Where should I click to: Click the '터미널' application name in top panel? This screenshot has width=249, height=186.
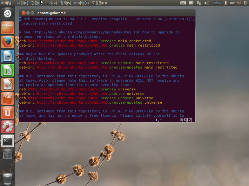click(6, 3)
